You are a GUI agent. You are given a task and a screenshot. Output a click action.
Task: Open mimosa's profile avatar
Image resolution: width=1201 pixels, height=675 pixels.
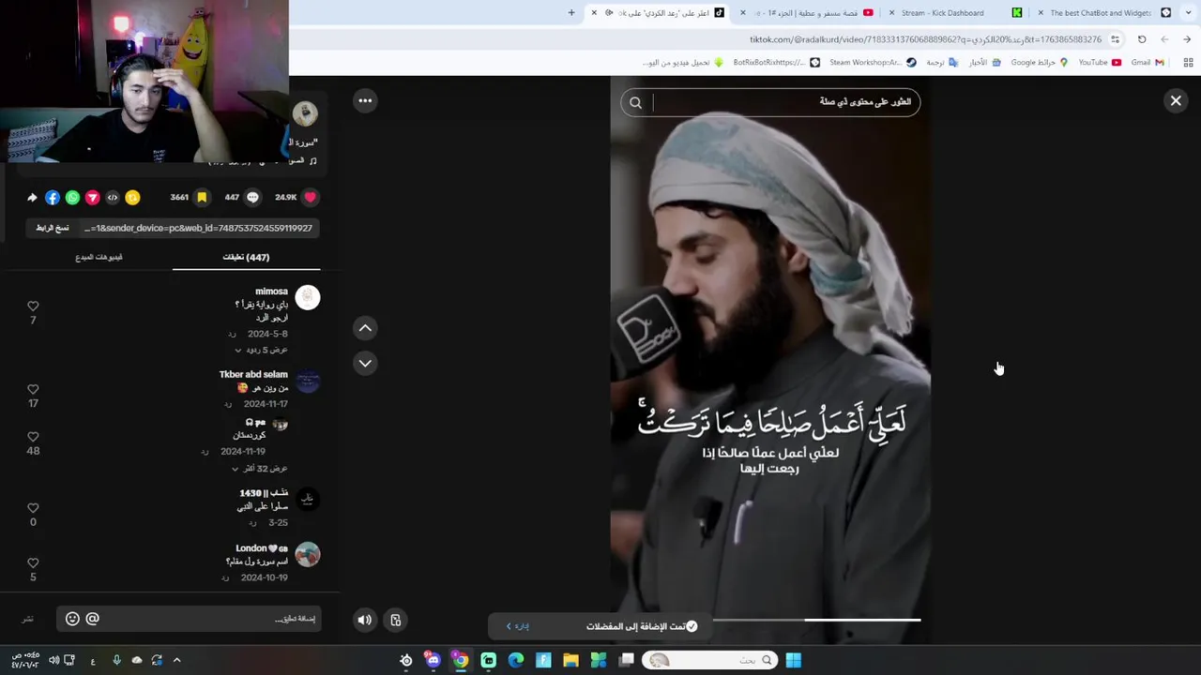308,298
